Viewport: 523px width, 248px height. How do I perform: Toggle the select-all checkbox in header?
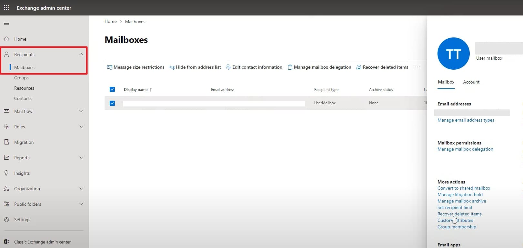click(112, 89)
